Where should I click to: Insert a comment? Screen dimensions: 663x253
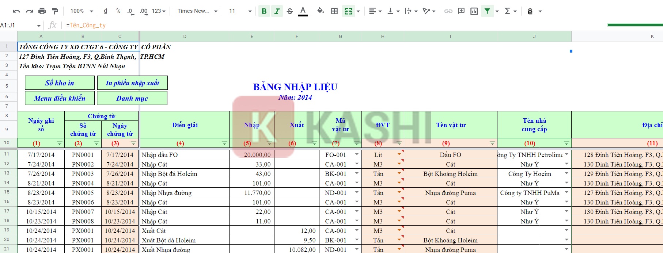(461, 11)
